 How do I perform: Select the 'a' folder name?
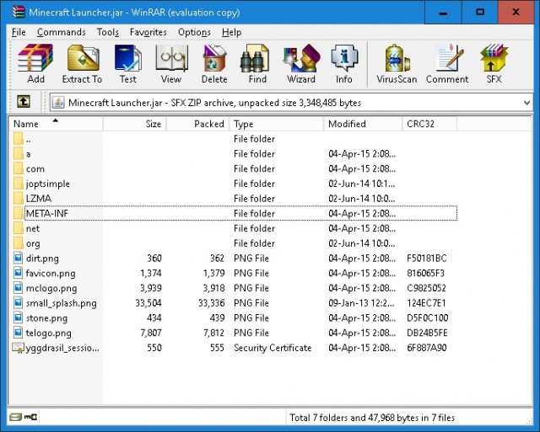coord(28,154)
